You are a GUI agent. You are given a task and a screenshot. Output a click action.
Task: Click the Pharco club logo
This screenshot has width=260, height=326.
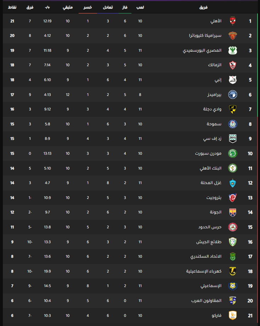pos(232,315)
